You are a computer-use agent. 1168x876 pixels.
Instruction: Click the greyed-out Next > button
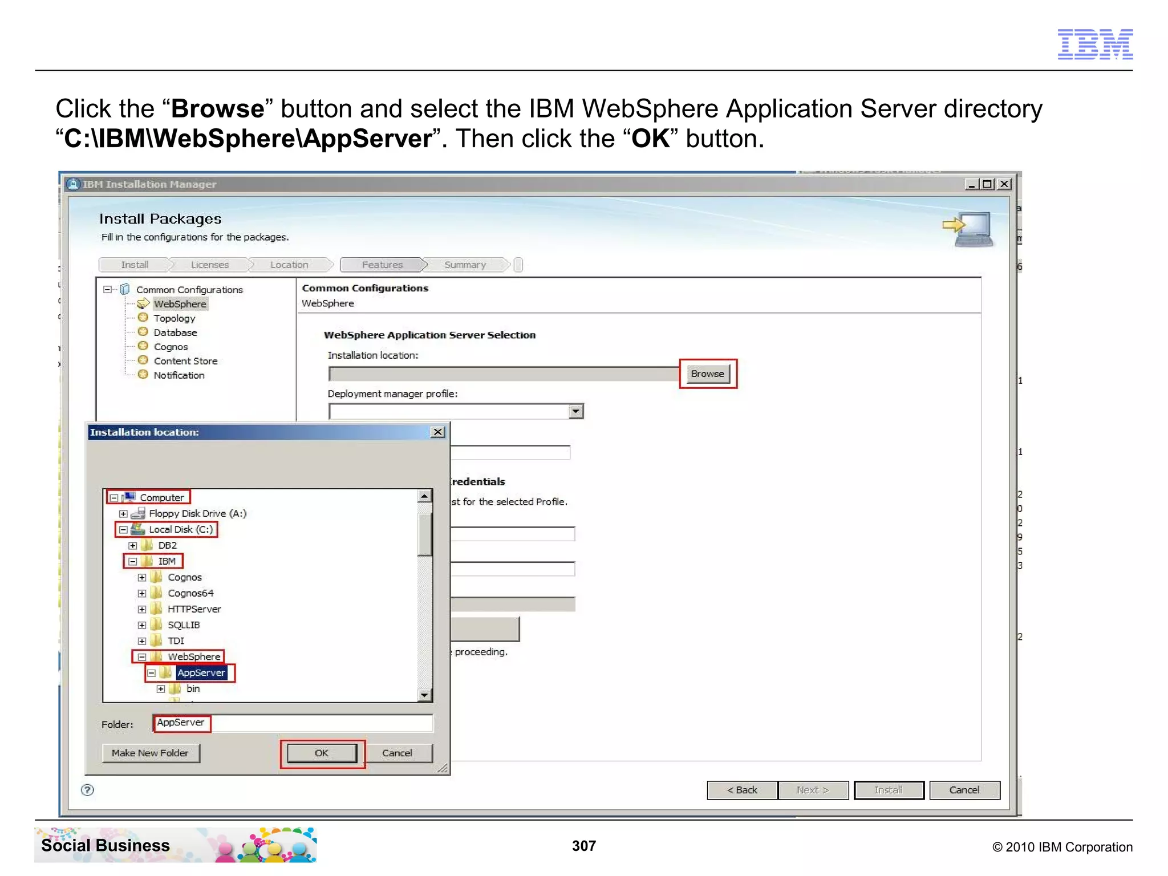pyautogui.click(x=813, y=790)
